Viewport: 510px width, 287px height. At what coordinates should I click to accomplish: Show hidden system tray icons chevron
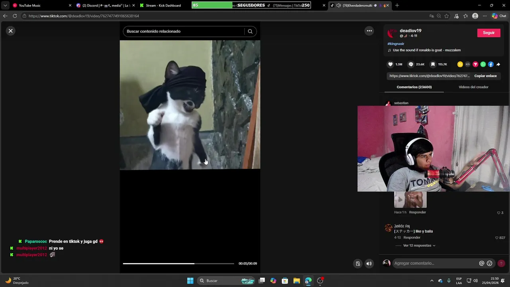(x=432, y=281)
